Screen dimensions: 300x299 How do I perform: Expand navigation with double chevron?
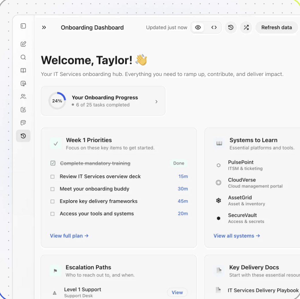click(x=44, y=27)
